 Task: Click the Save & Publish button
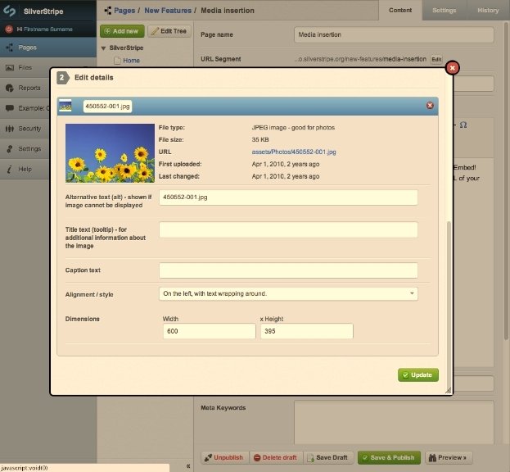pos(389,457)
